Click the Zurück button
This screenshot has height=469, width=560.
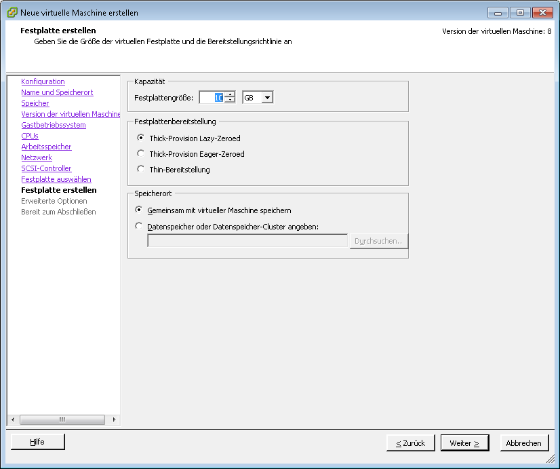410,443
